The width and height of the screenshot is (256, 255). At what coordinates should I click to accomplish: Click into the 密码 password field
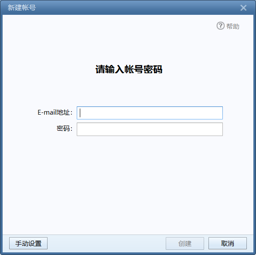150,129
